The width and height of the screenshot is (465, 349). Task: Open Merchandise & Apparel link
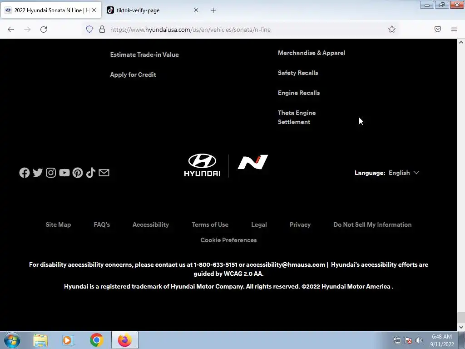pyautogui.click(x=312, y=53)
